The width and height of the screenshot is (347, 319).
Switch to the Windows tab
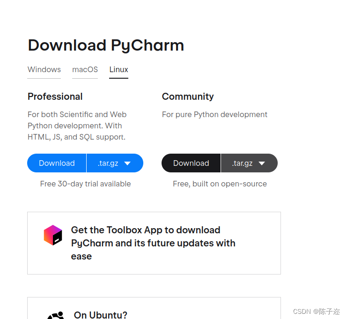pos(44,69)
